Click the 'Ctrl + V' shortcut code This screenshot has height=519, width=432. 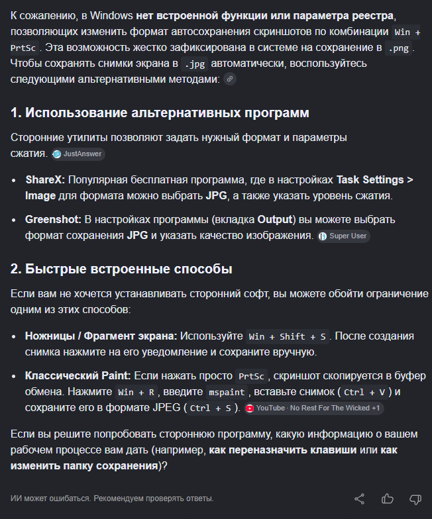coord(364,392)
